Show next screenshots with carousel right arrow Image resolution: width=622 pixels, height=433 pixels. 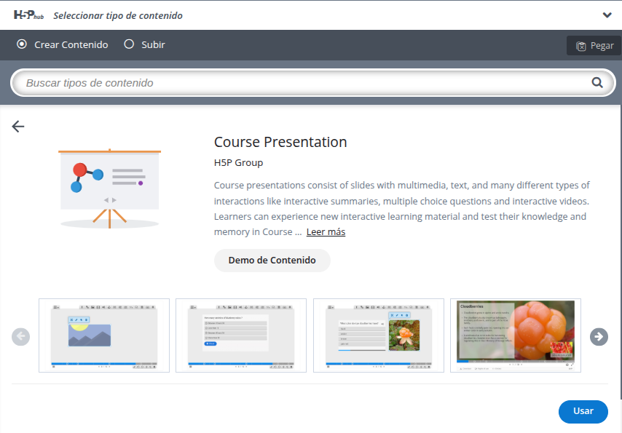599,337
